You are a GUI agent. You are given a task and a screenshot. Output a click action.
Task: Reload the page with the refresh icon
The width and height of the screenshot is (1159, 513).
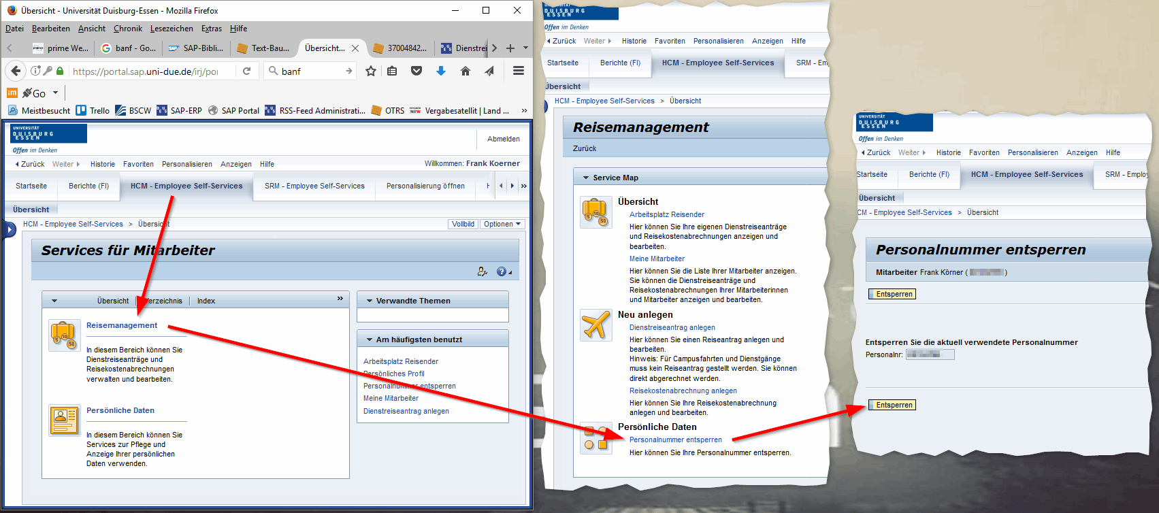246,71
